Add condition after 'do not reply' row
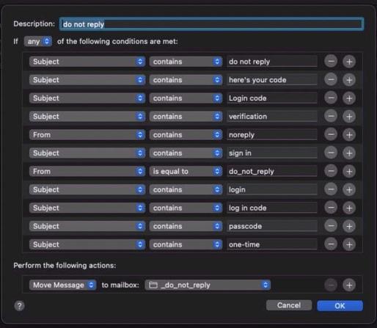Image resolution: width=377 pixels, height=328 pixels. pyautogui.click(x=349, y=62)
